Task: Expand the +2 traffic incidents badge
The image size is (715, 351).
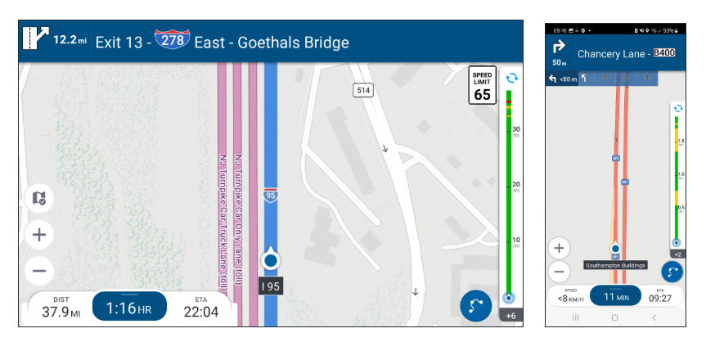Action: pyautogui.click(x=677, y=254)
